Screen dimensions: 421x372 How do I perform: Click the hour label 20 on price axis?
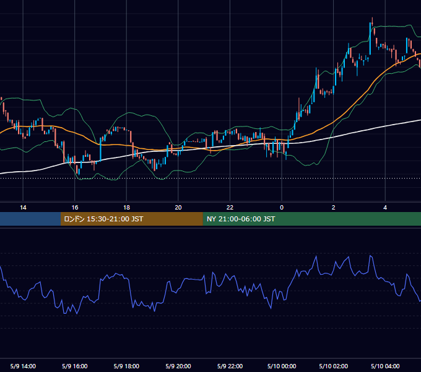point(178,207)
